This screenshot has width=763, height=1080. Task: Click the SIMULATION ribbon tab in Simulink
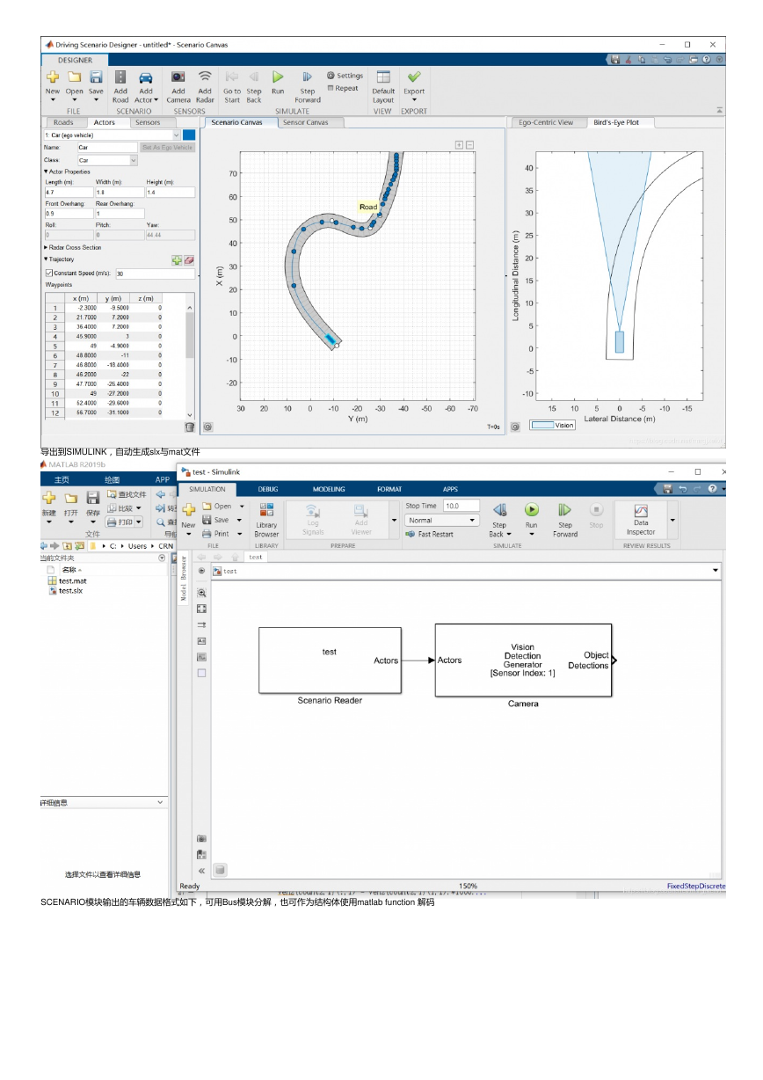click(207, 489)
